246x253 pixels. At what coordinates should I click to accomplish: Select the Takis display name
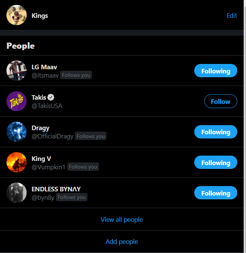coord(39,97)
